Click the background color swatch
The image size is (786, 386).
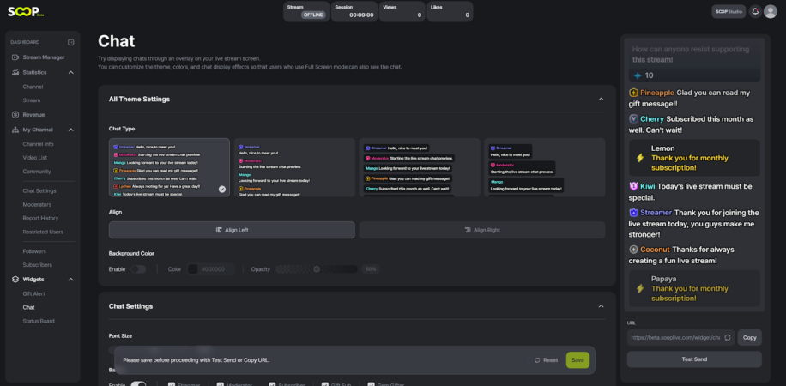coord(192,269)
